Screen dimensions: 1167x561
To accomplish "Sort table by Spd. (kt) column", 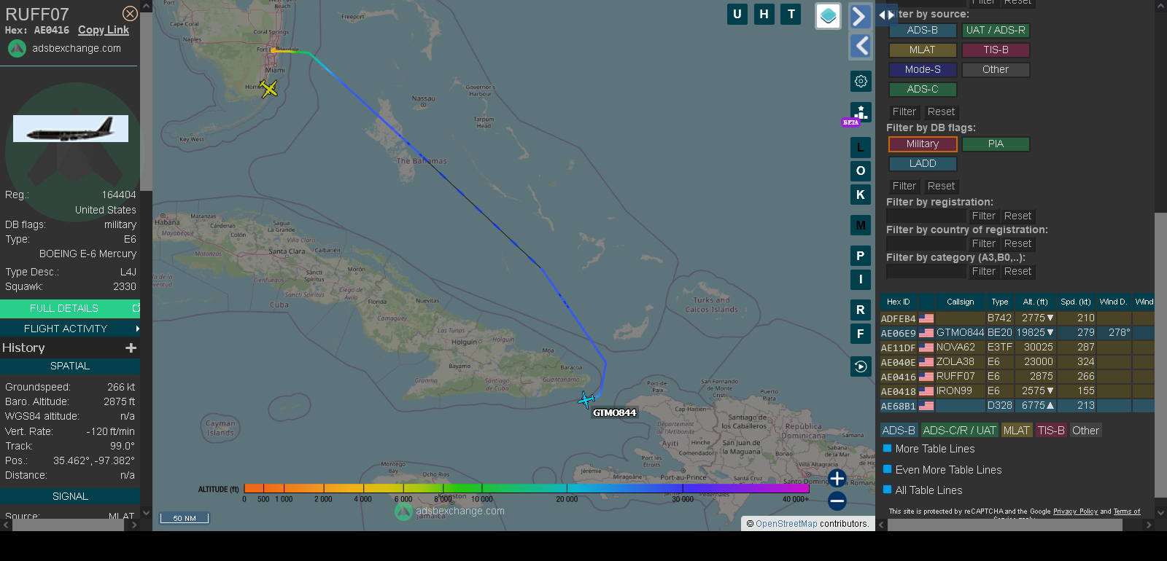I will (1076, 302).
